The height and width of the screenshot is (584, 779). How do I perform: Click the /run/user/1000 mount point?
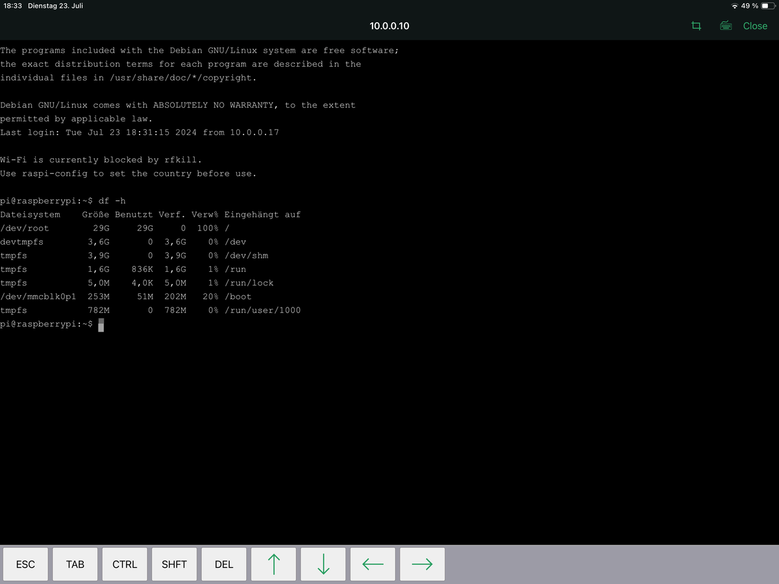click(x=263, y=310)
